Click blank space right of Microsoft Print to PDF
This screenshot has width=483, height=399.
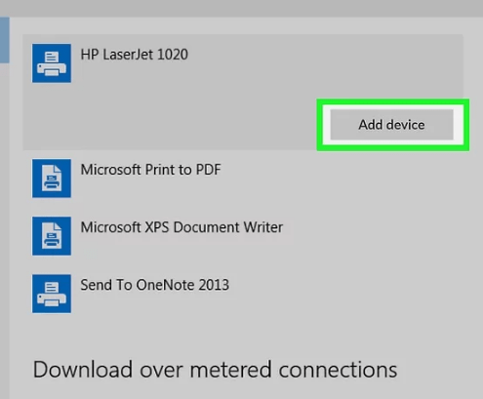tap(342, 179)
